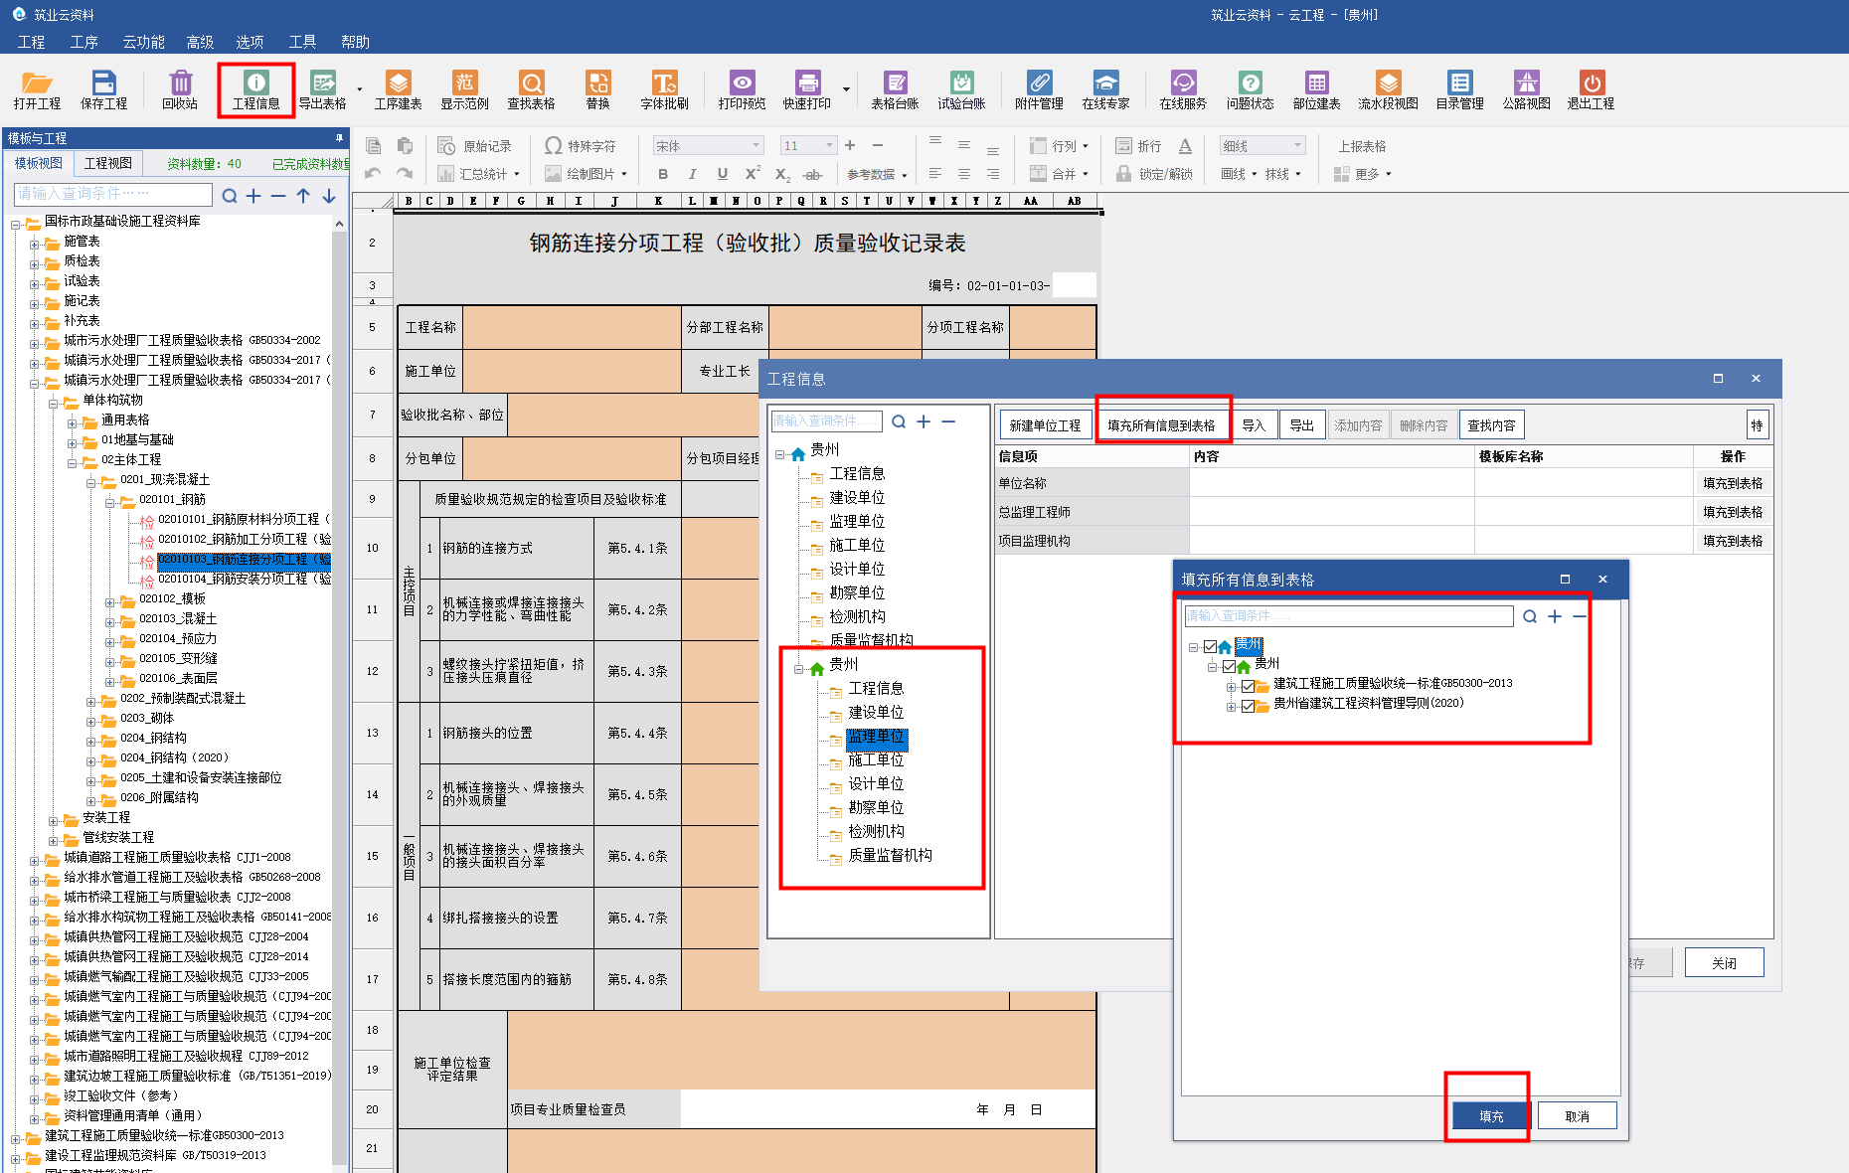Screen dimensions: 1849x1173
Task: Click the 问题状态 icon
Action: tap(1250, 89)
